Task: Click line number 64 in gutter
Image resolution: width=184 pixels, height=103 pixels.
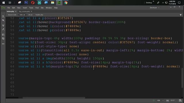Action: 12,66
